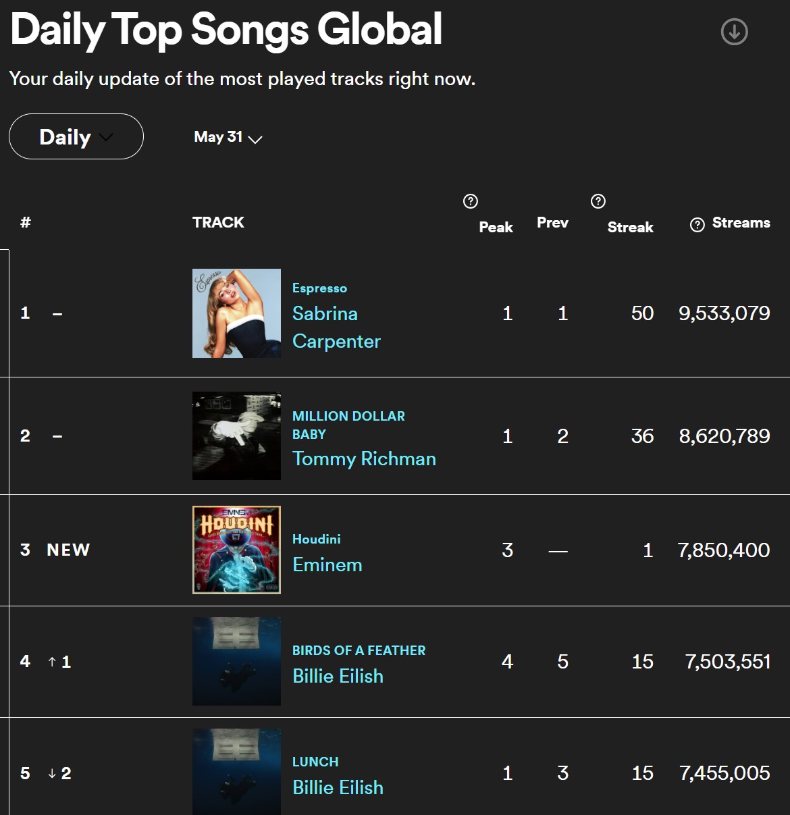The height and width of the screenshot is (815, 790).
Task: Open the Houdini track link
Action: (x=316, y=540)
